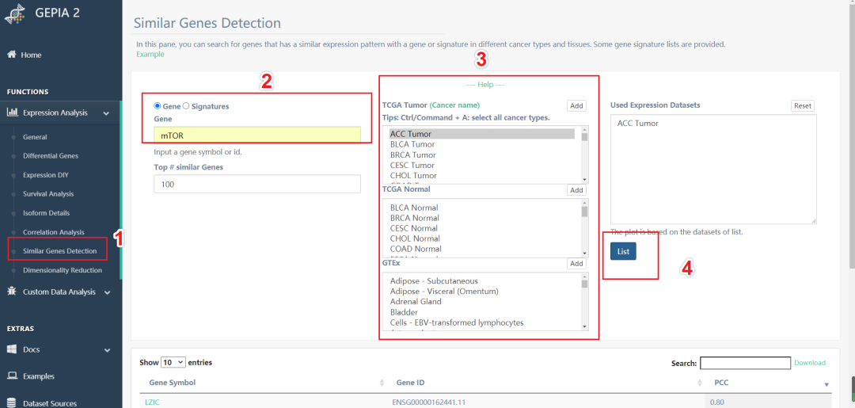This screenshot has width=855, height=408.
Task: Click the Custom Data Analysis bug icon
Action: click(12, 292)
